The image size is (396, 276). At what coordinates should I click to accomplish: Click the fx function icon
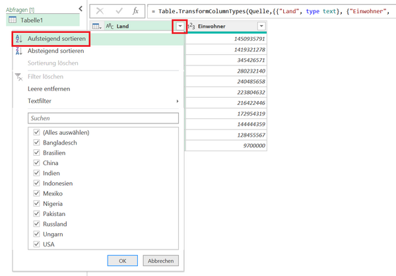135,11
